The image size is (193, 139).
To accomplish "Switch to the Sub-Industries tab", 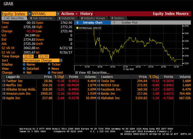I will point(41,18).
